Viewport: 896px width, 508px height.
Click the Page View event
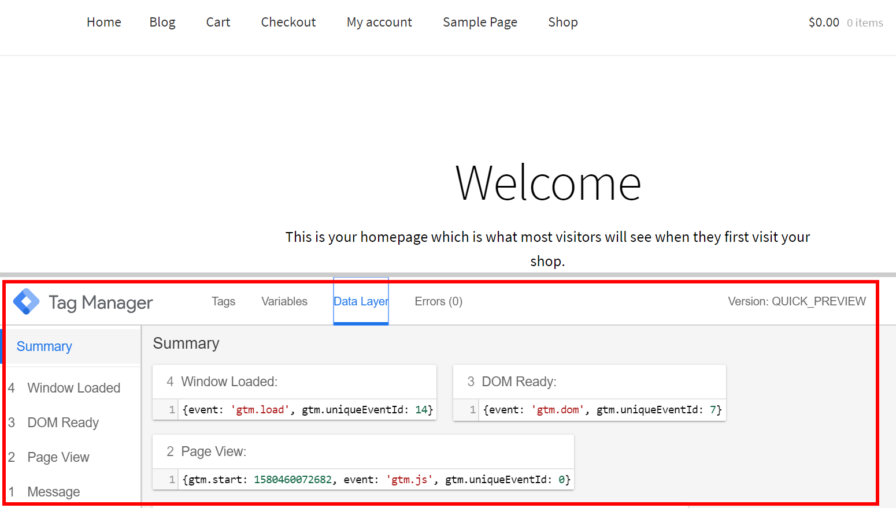click(58, 457)
